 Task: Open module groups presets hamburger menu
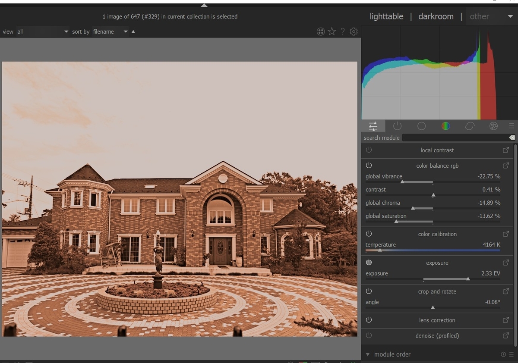[512, 126]
